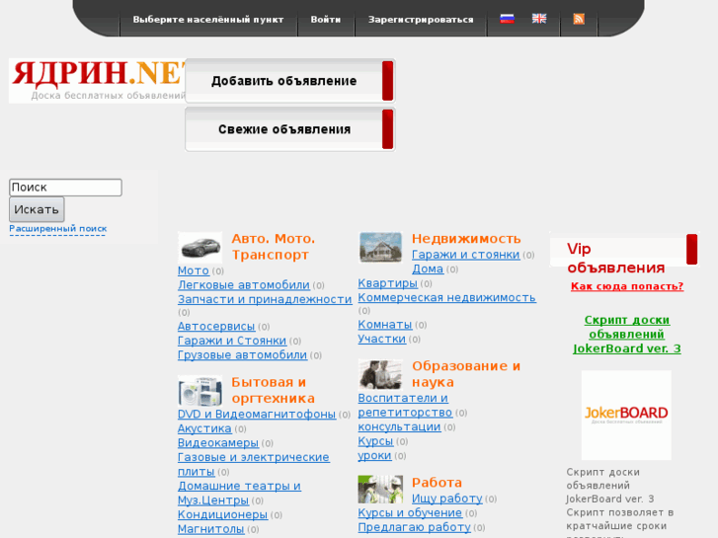
Task: Click the car icon for Авто. Мото. Транспорт
Action: click(200, 248)
